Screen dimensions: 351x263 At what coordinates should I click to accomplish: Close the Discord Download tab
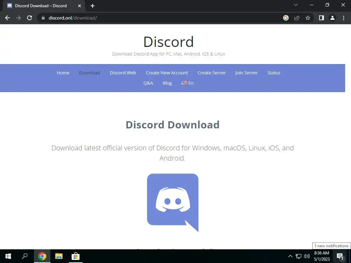(80, 6)
